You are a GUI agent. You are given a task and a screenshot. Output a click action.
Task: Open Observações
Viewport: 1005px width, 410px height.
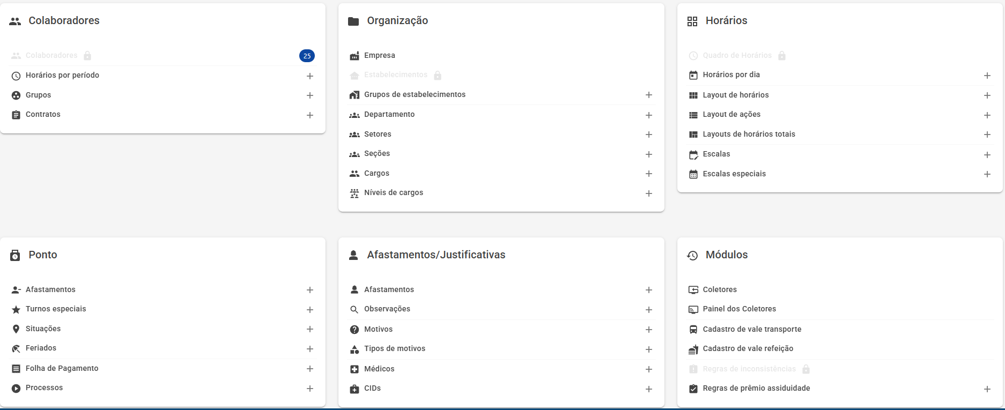tap(387, 309)
